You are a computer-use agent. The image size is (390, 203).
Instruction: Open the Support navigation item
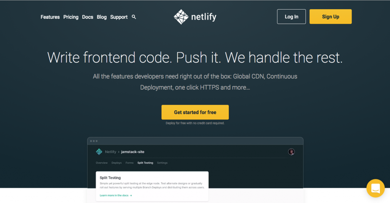[x=119, y=17]
